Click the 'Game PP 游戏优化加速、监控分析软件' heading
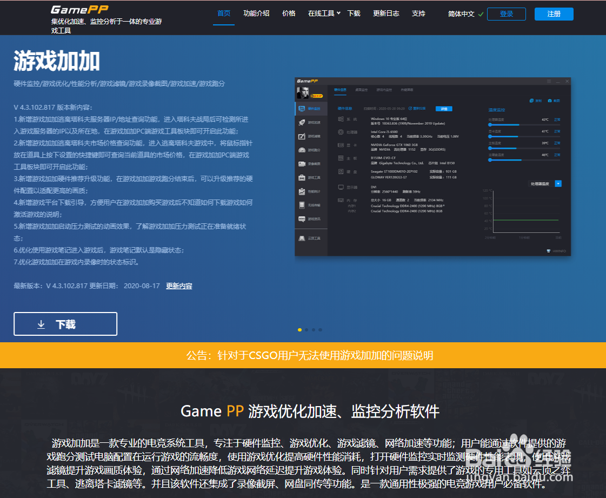This screenshot has width=606, height=498. 310,411
